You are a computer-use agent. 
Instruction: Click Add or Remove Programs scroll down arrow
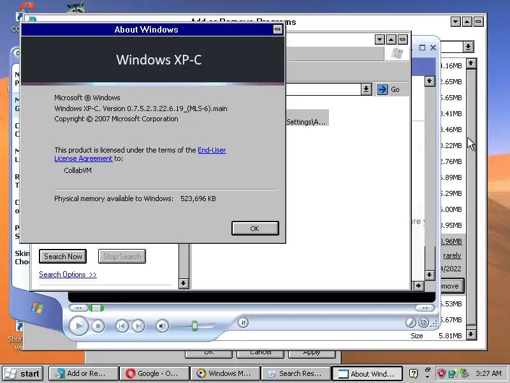471,334
